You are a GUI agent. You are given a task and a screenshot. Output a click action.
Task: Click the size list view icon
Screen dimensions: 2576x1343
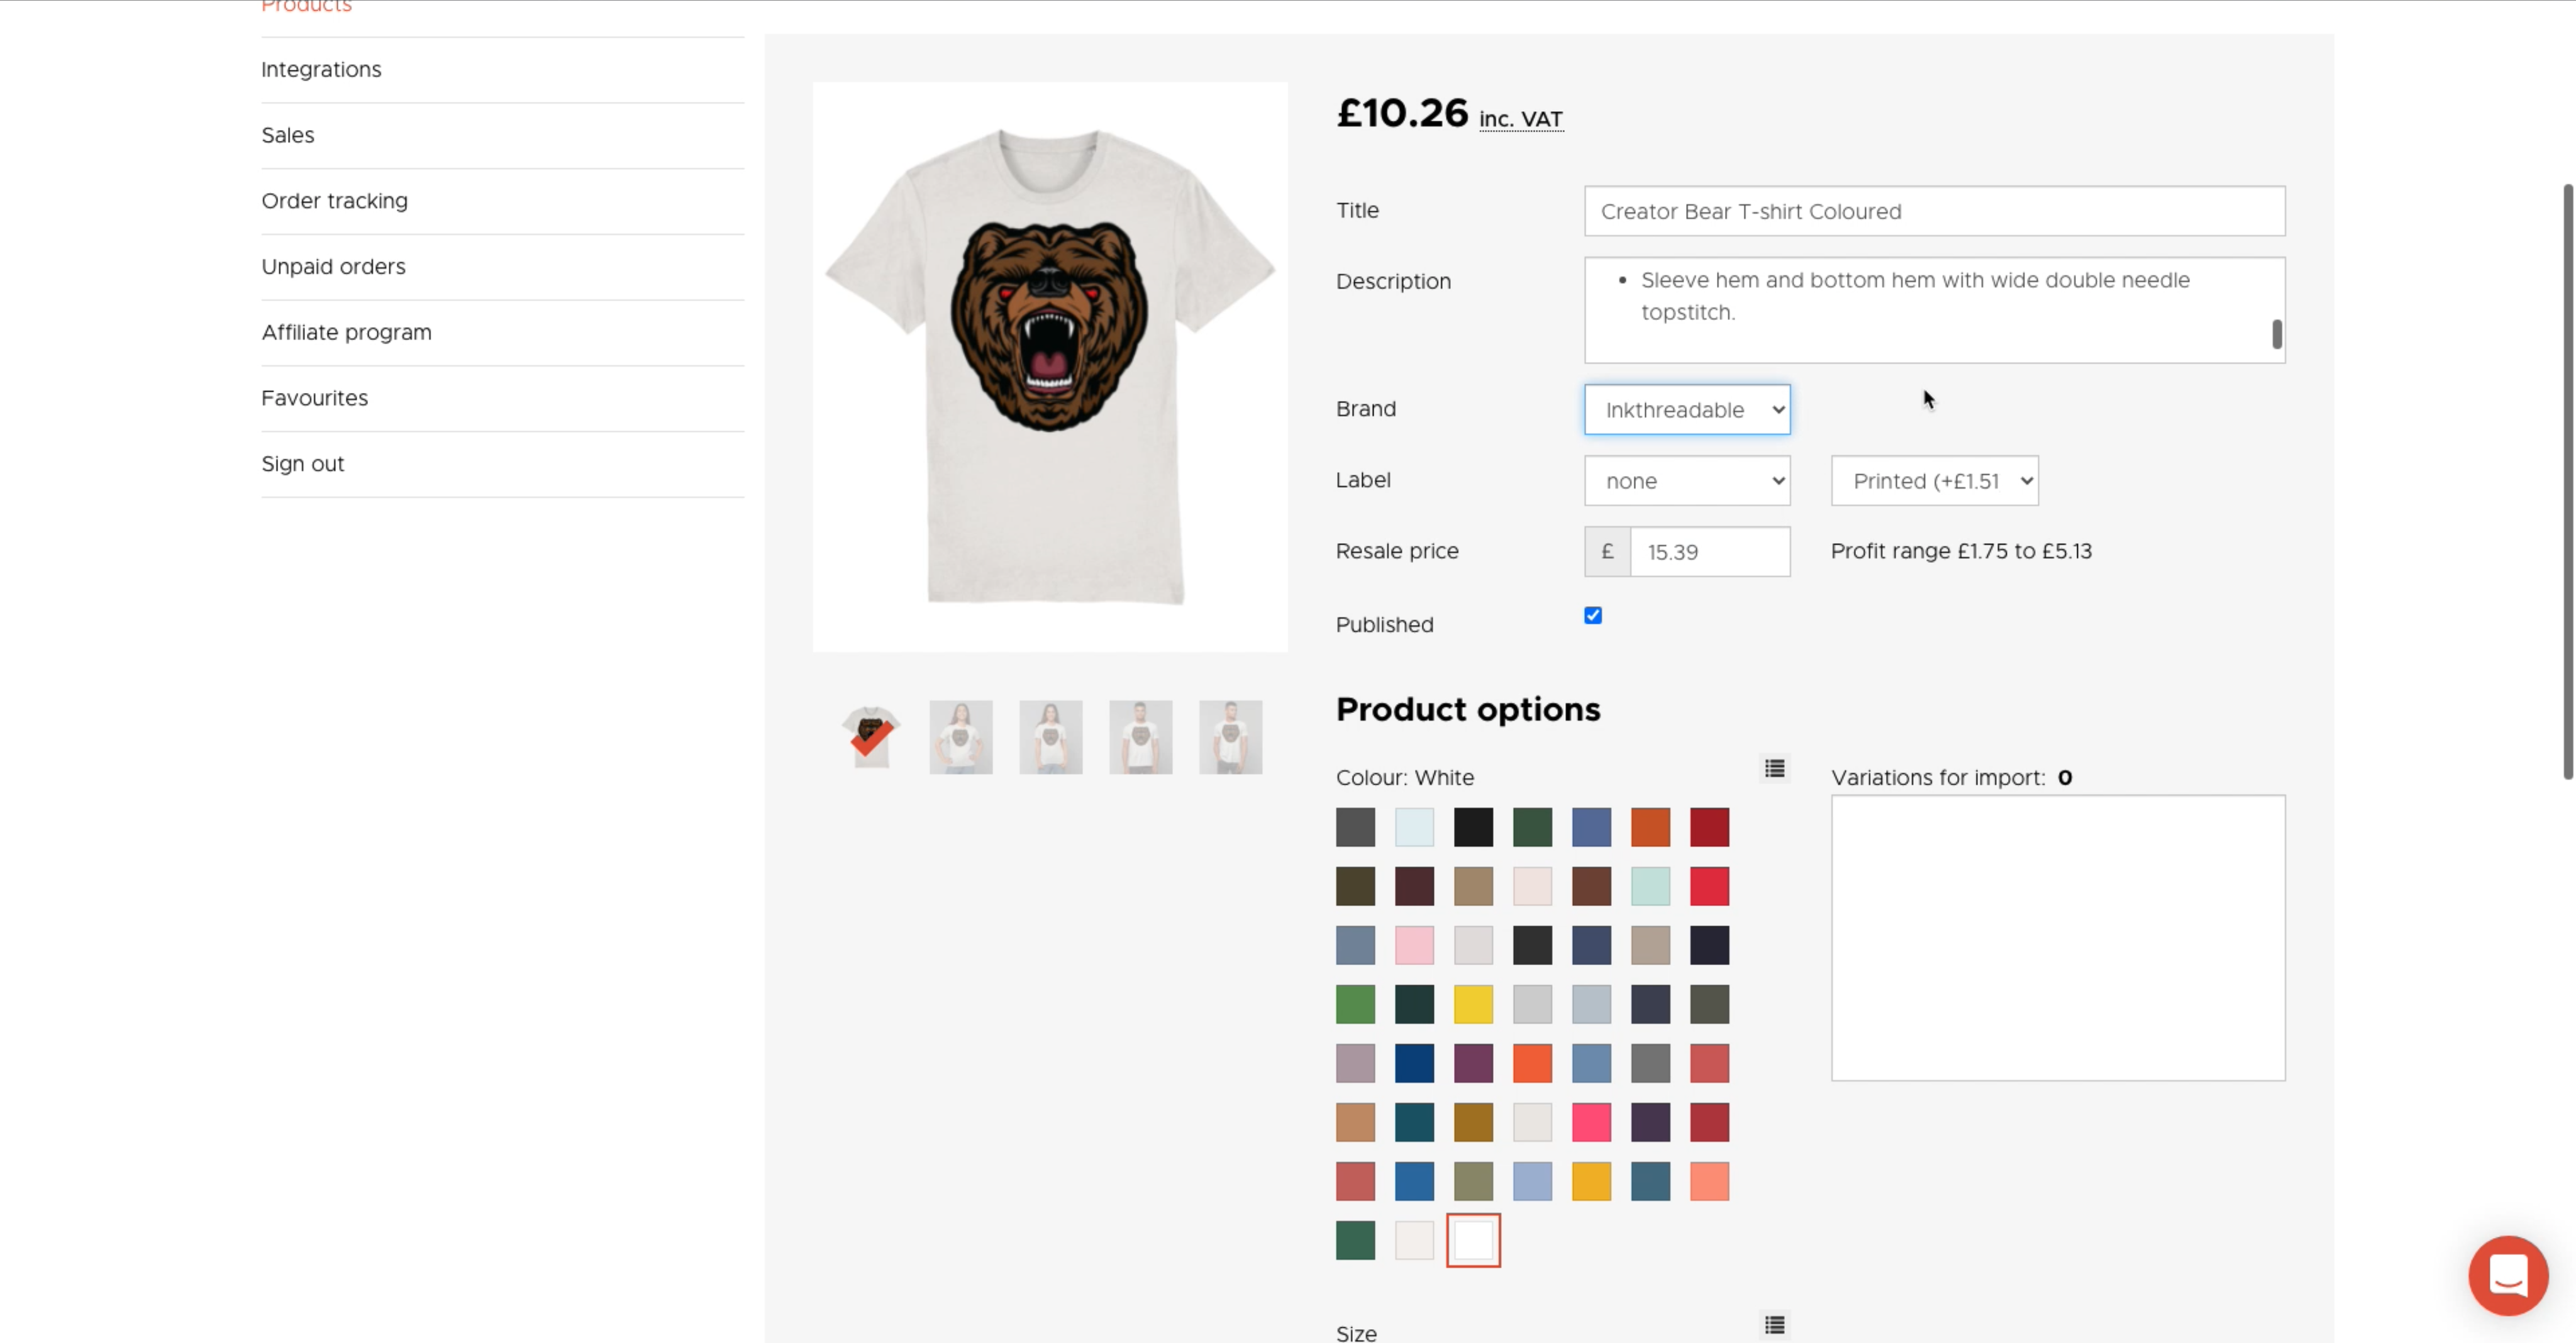(1775, 1325)
